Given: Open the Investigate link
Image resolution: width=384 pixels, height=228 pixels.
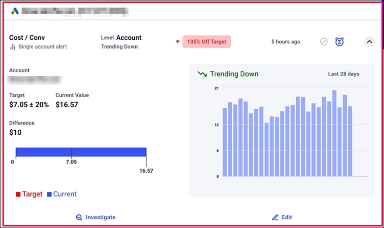Looking at the screenshot, I should pos(96,217).
